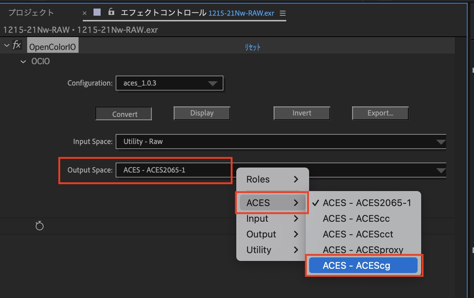
Task: Click the Invert button
Action: point(302,113)
